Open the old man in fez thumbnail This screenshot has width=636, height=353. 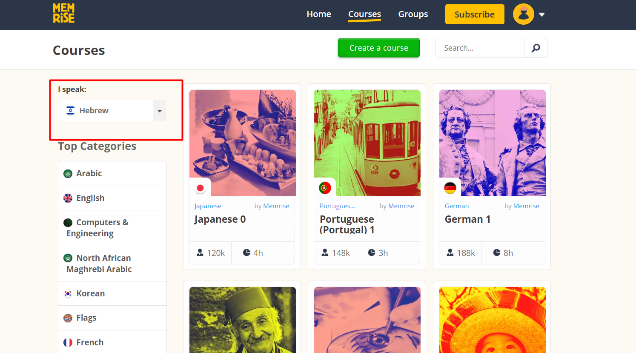point(242,320)
